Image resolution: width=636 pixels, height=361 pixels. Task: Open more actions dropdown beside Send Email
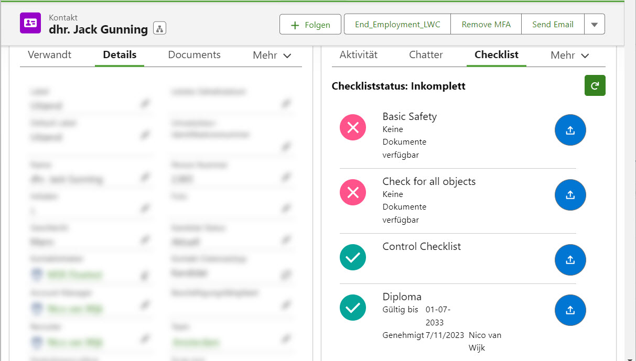pos(594,25)
